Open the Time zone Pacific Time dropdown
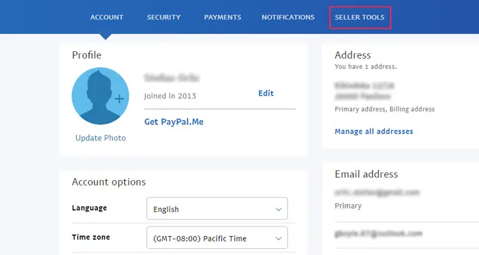Screen dimensions: 479x255 [217, 237]
